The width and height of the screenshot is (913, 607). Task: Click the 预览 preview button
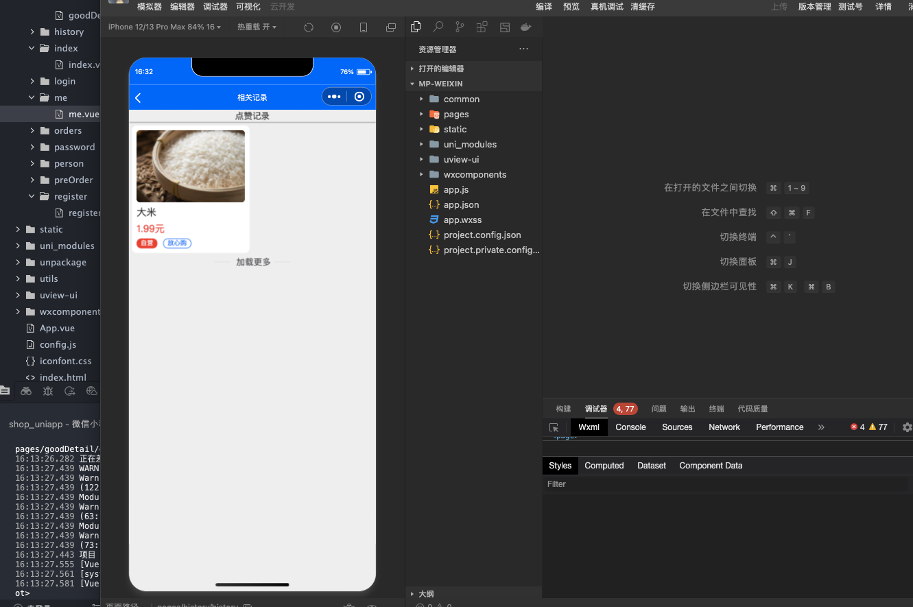571,7
